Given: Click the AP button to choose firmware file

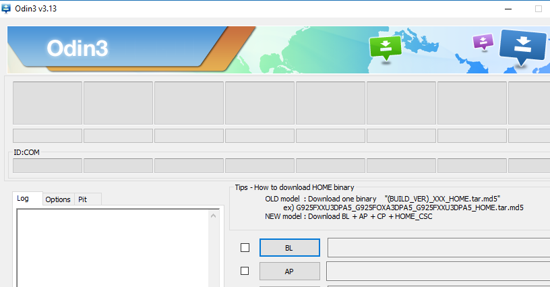Looking at the screenshot, I should pos(289,272).
